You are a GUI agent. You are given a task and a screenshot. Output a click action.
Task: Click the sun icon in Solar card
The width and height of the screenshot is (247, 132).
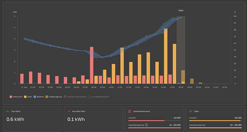click(x=190, y=111)
